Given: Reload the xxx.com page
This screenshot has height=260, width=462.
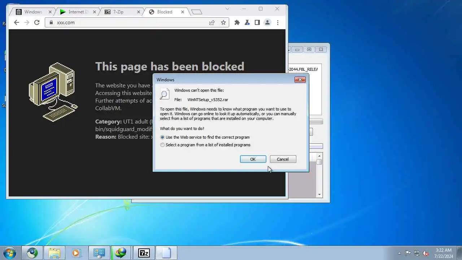Looking at the screenshot, I should (x=36, y=22).
